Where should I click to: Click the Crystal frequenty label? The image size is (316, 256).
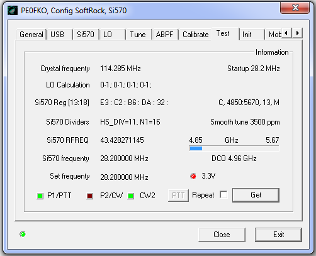click(65, 69)
